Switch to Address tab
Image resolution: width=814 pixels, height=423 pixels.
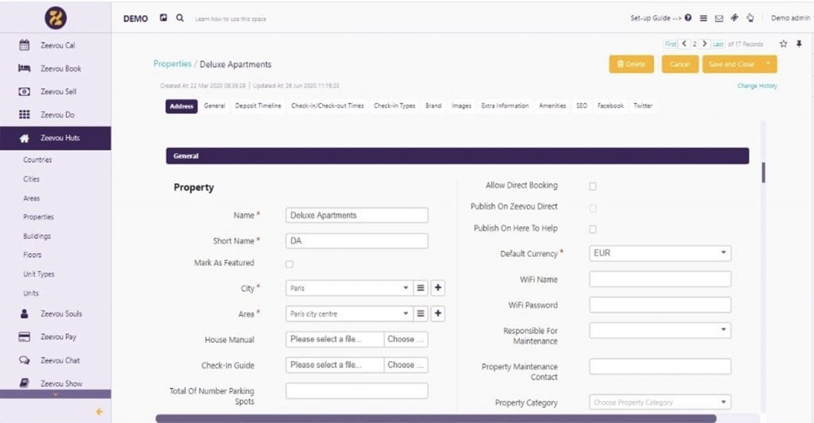tap(181, 106)
